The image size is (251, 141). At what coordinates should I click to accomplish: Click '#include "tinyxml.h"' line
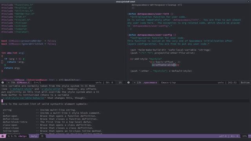tap(16, 20)
